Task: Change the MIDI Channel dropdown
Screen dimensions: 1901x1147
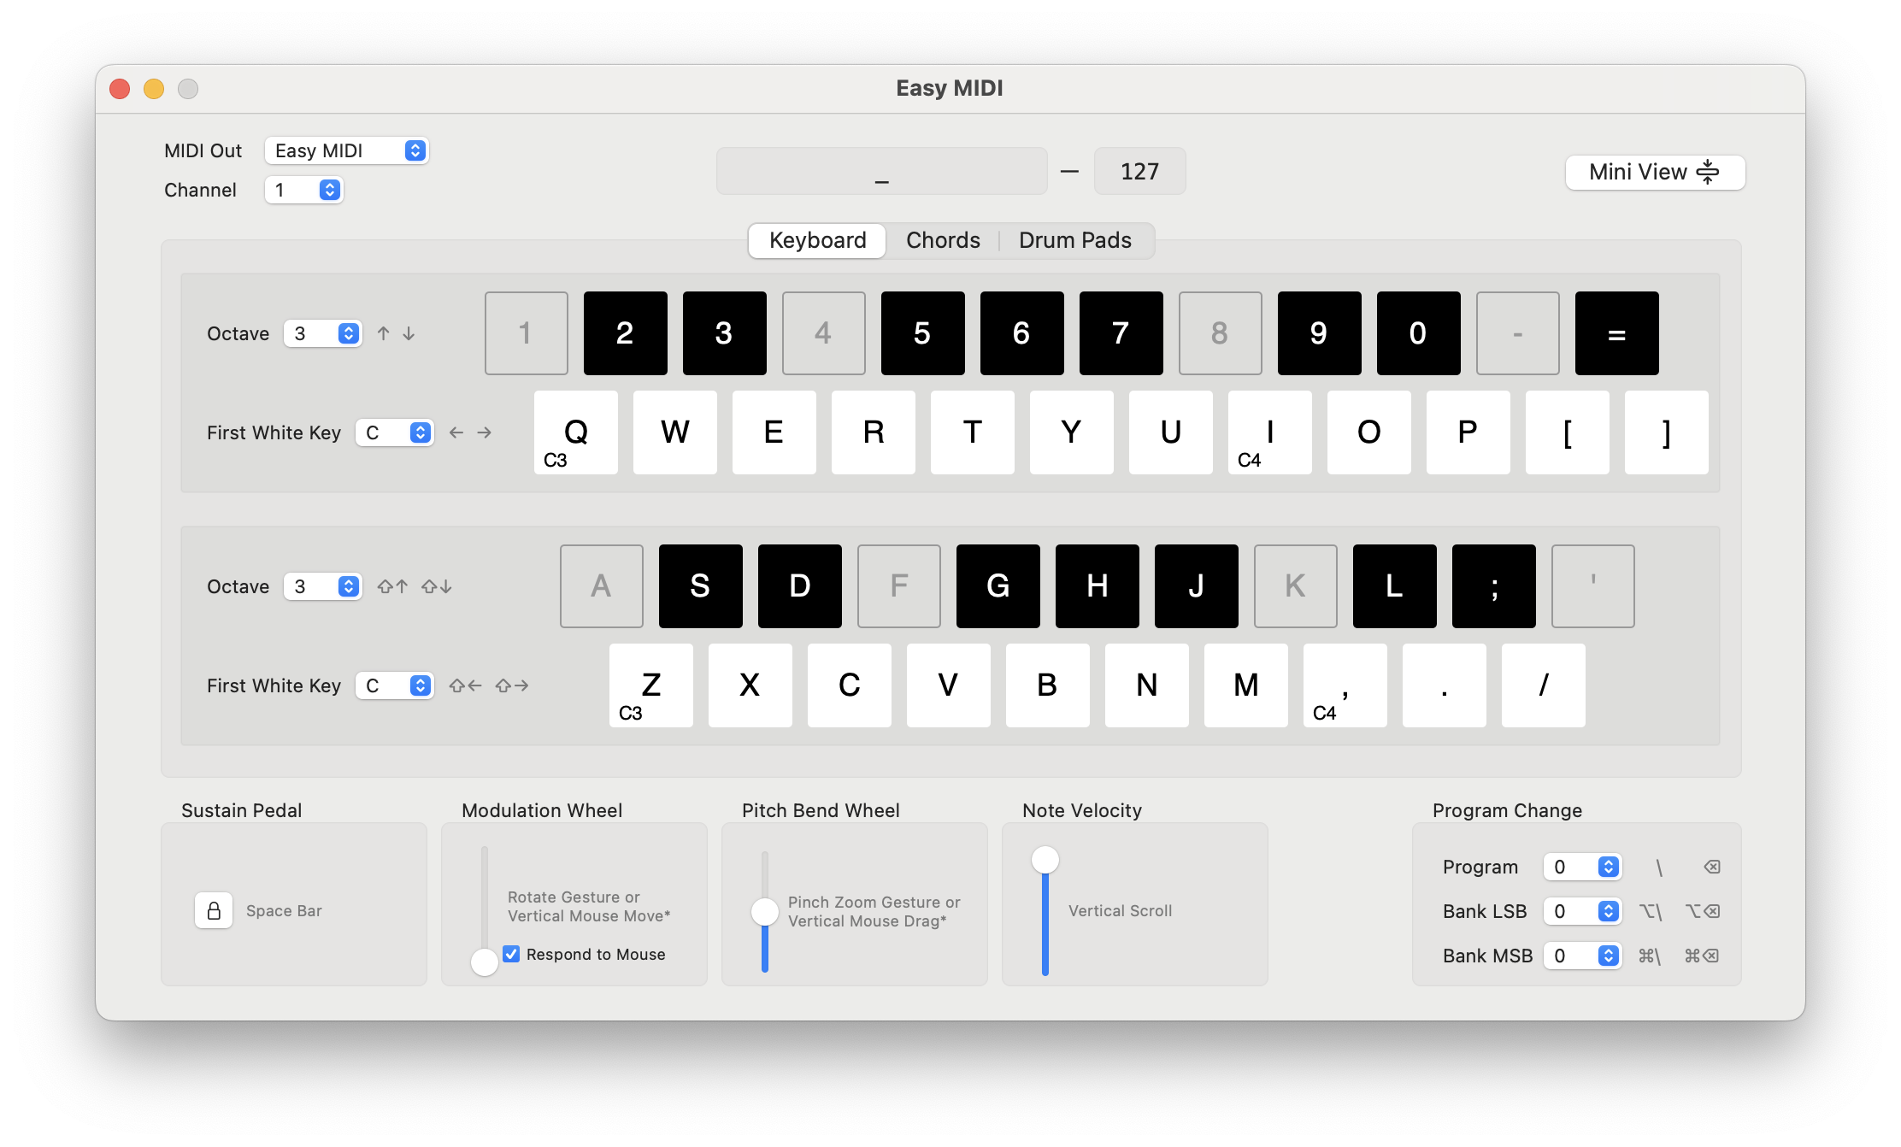Action: coord(303,190)
